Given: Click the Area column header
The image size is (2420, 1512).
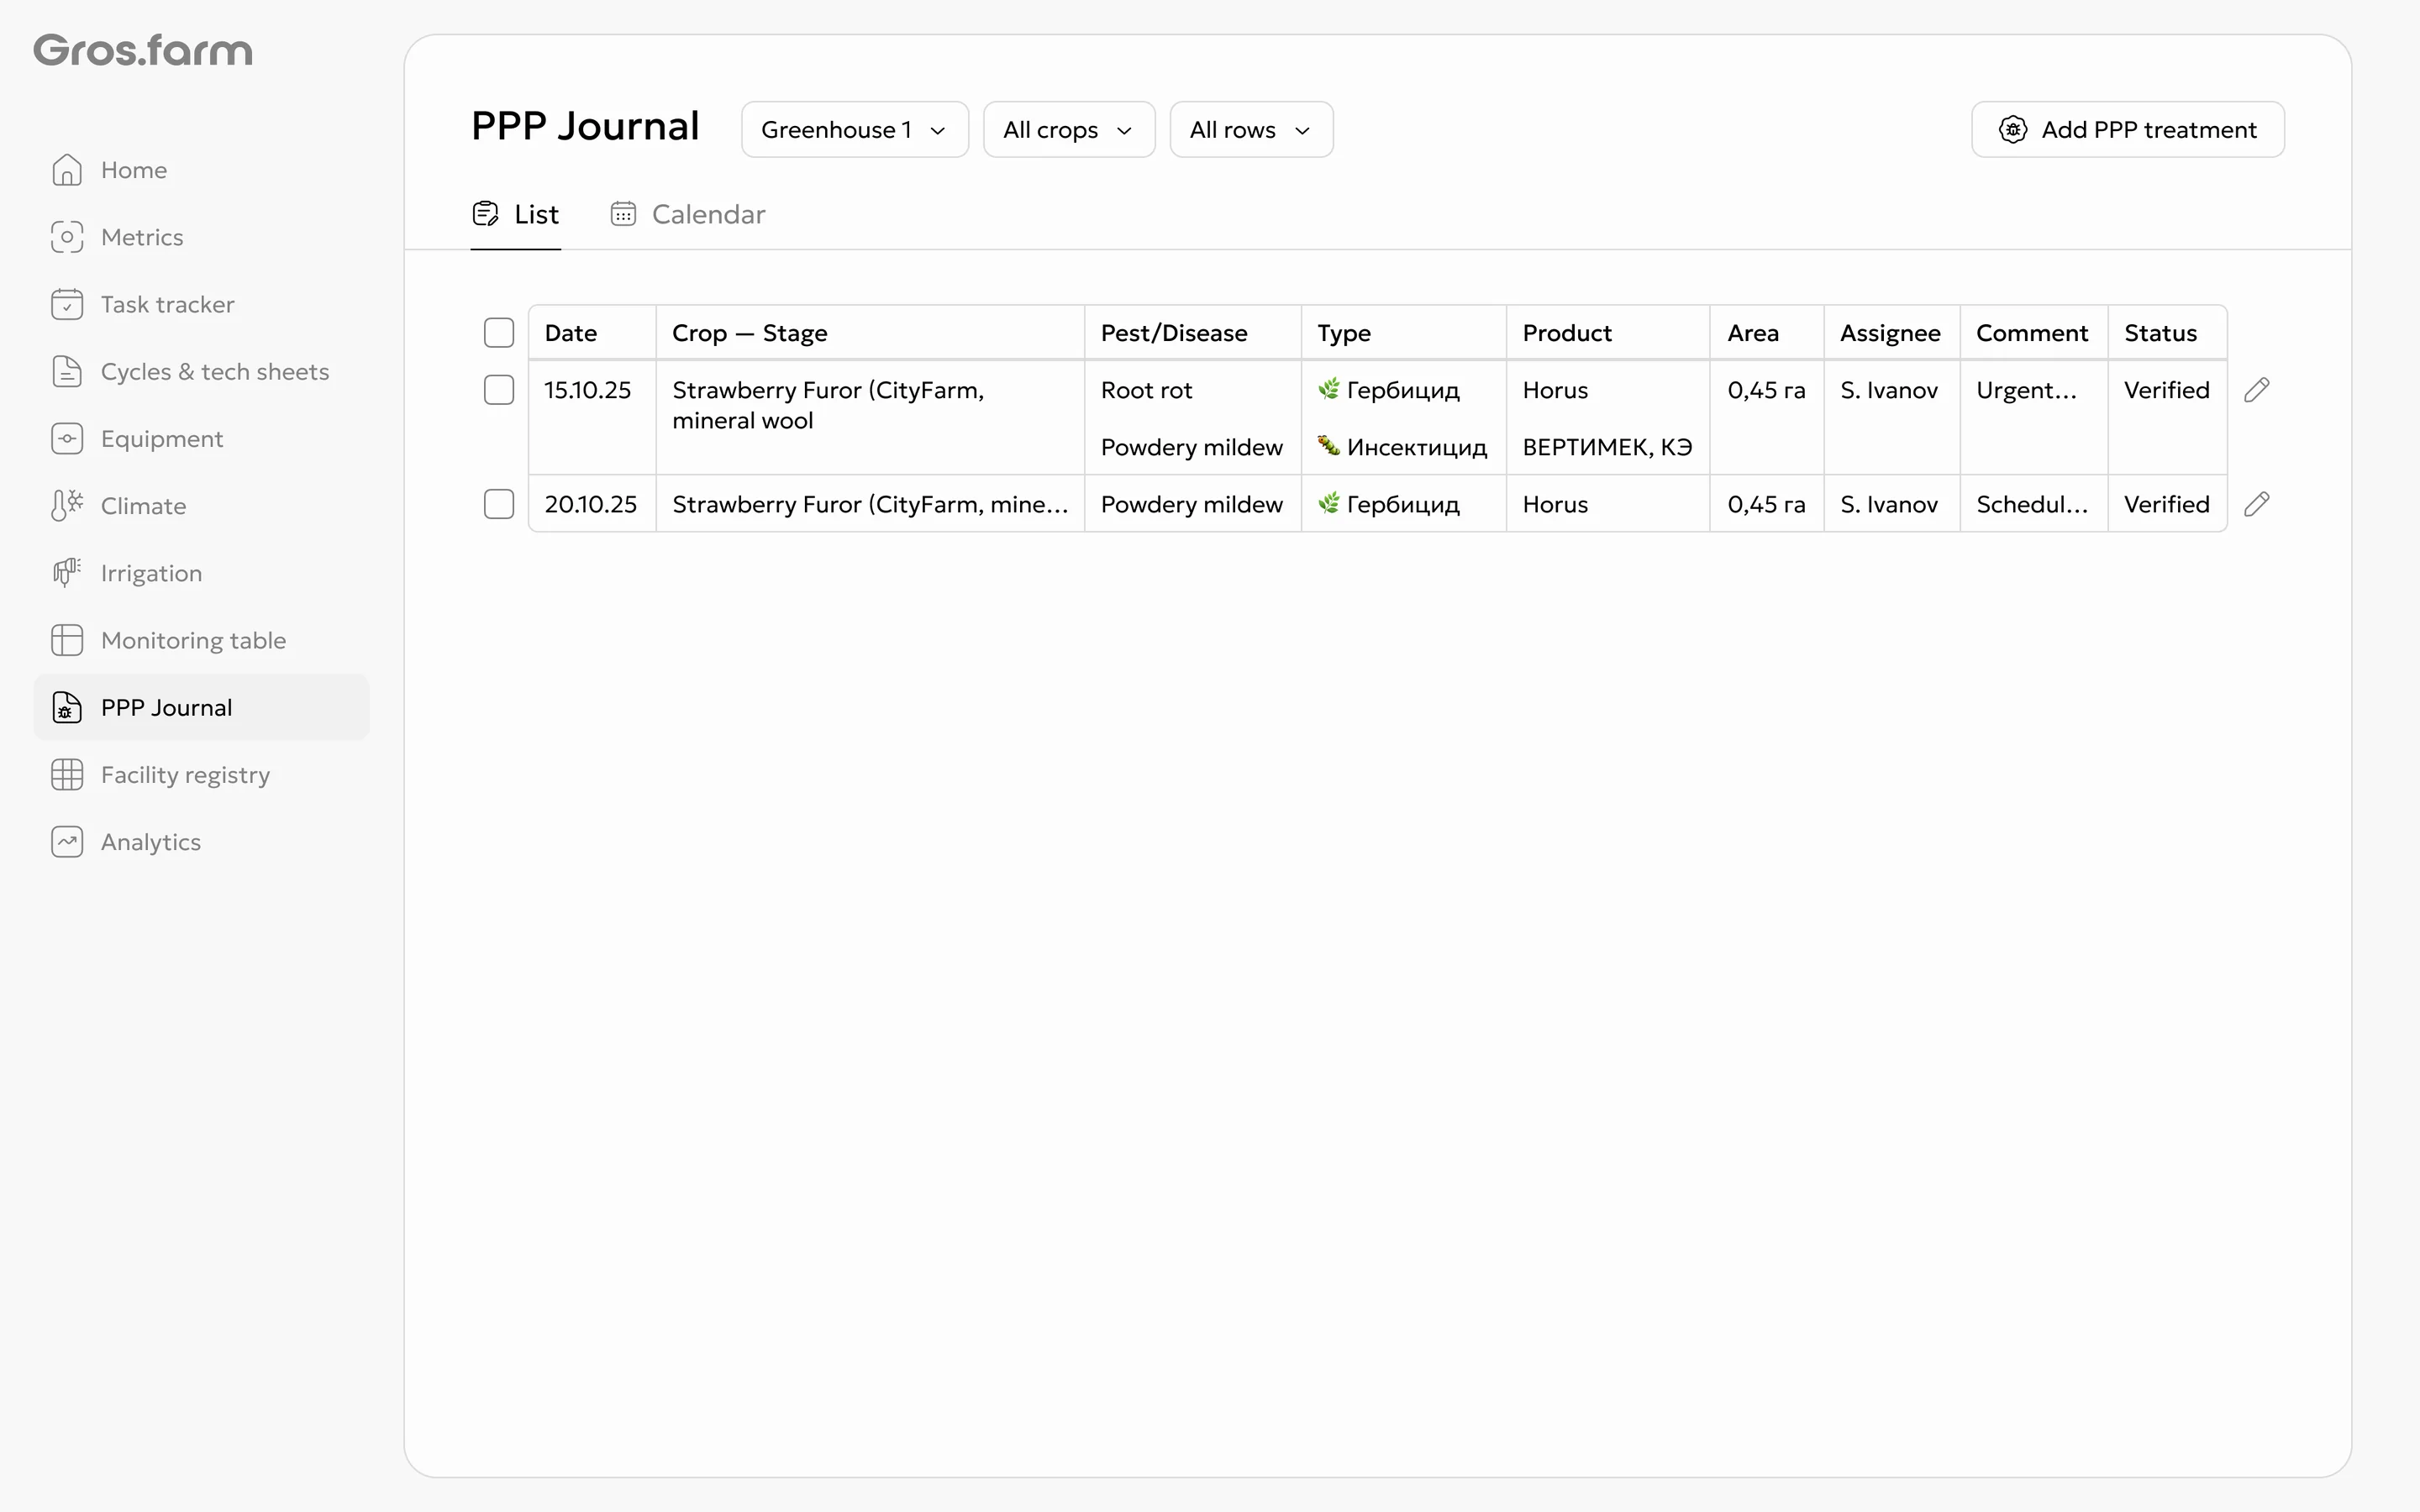Looking at the screenshot, I should click(1767, 333).
